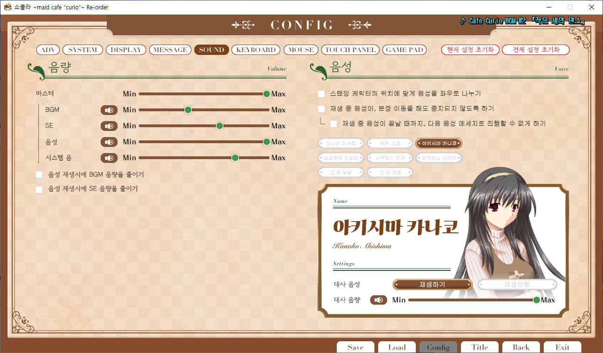Choose 아키시마 카나코 voice button
Screen dimensions: 603x353
pyautogui.click(x=439, y=143)
